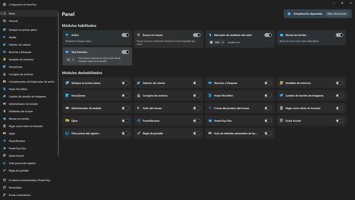Click the Variables de entornos card icon
Screen dimensions: 355x200
282,83
